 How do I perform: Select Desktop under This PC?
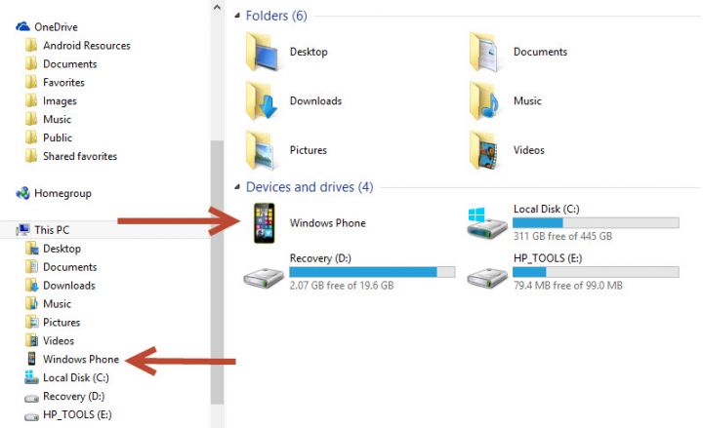[62, 249]
